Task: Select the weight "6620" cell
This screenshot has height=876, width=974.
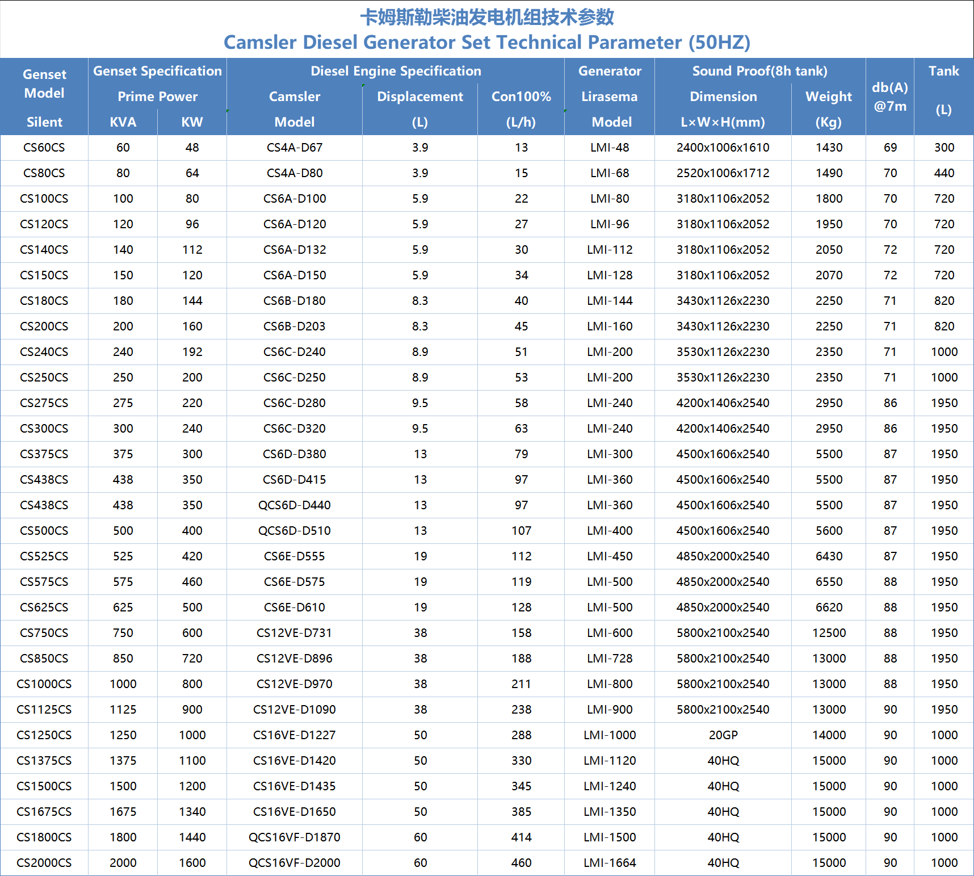Action: click(x=829, y=607)
